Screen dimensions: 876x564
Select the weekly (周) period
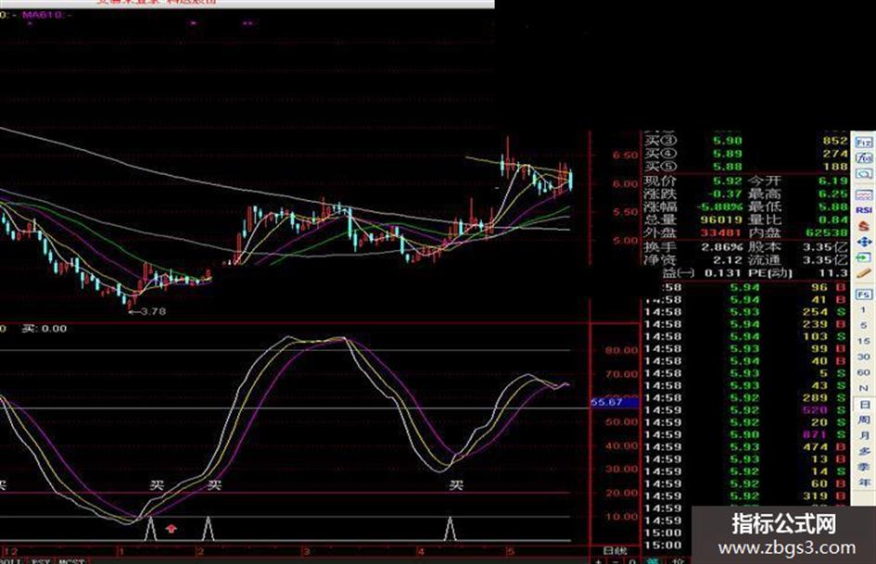click(x=864, y=420)
